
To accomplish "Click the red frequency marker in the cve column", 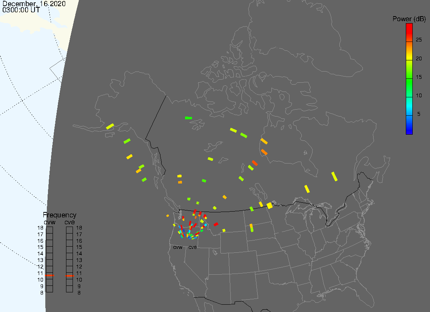I will (x=69, y=276).
